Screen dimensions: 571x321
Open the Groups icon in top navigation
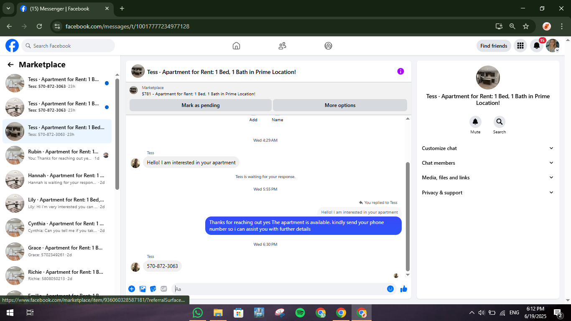(x=328, y=46)
